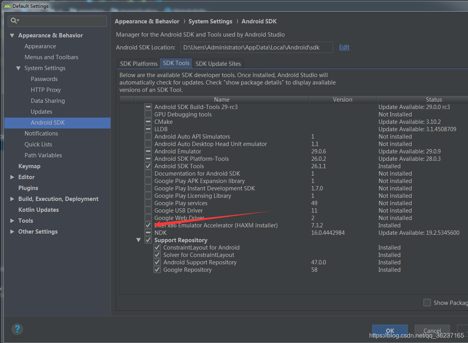
Task: Enable Android Auto API Simulators checkbox
Action: coord(148,136)
